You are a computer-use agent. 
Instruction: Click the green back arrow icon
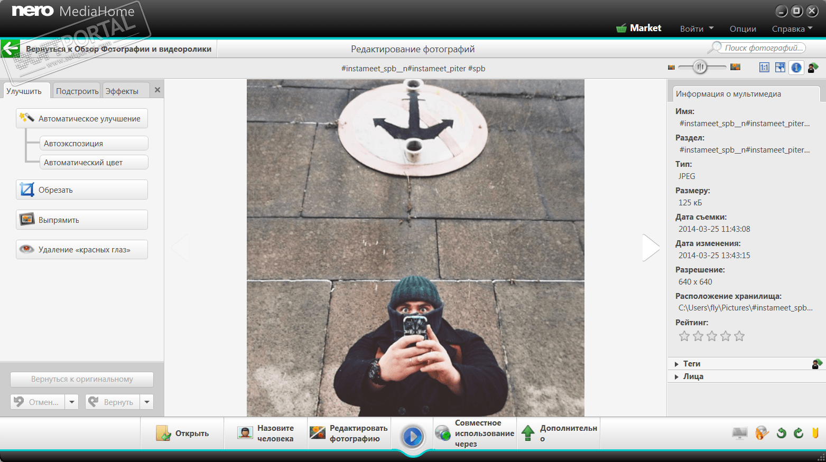[10, 49]
